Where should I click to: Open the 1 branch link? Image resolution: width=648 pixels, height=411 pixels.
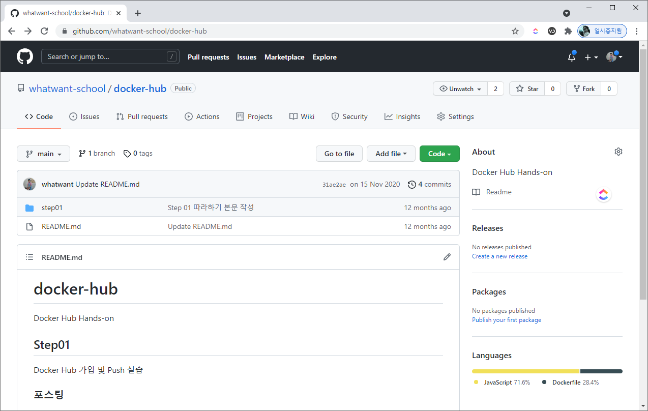(x=97, y=153)
